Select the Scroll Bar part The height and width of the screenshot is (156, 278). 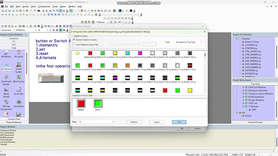(19, 91)
